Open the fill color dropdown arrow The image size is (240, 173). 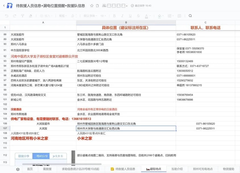[163, 16]
